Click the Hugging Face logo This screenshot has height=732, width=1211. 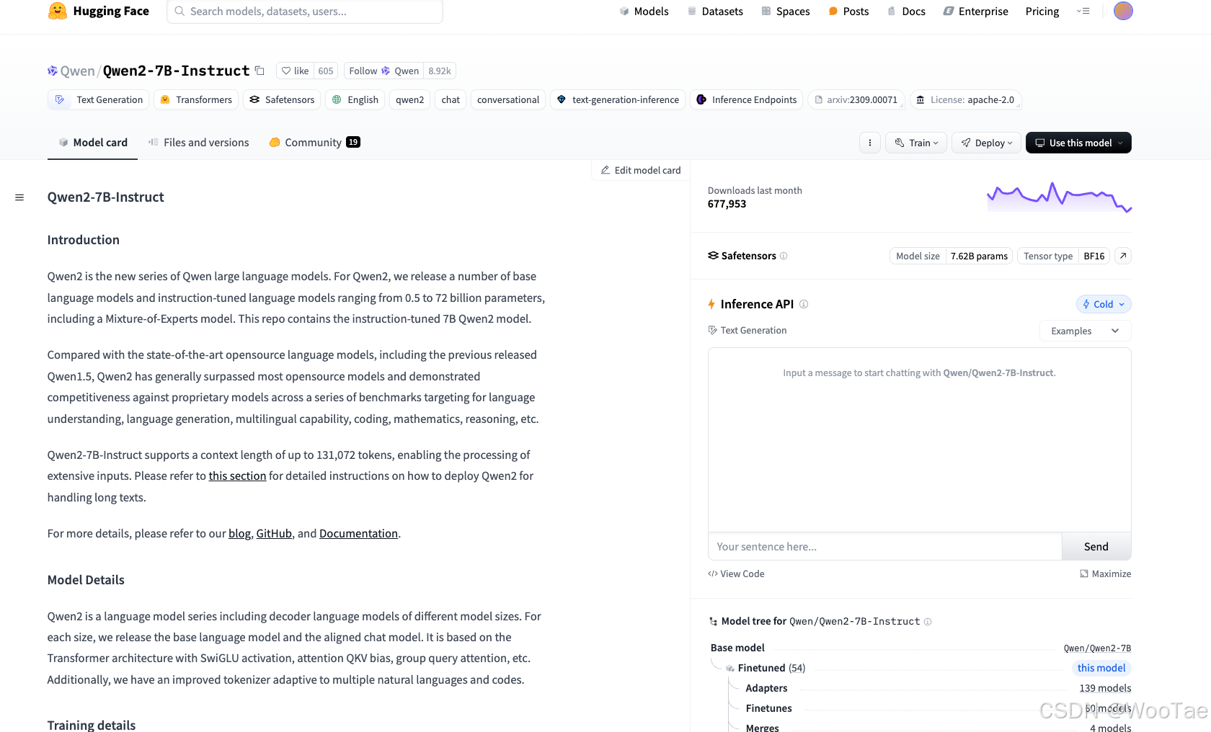tap(98, 11)
